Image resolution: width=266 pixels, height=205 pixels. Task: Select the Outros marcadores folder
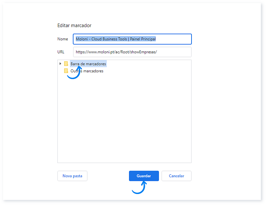(86, 71)
